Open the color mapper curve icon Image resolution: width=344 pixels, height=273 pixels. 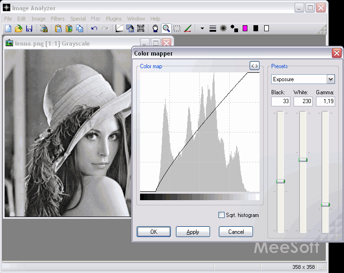tap(119, 28)
